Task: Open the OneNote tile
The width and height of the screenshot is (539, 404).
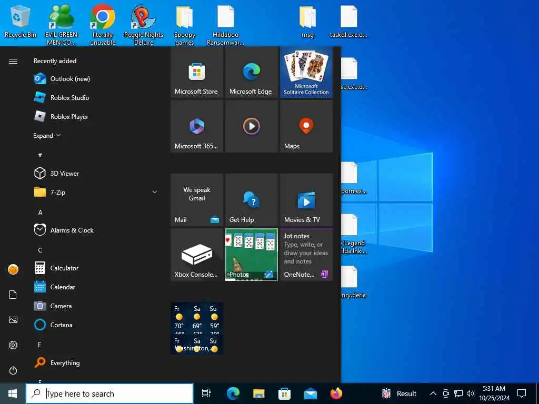Action: 306,255
